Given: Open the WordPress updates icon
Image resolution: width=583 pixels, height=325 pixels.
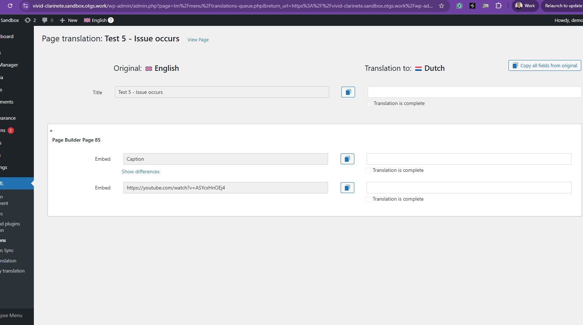Looking at the screenshot, I should tap(30, 20).
